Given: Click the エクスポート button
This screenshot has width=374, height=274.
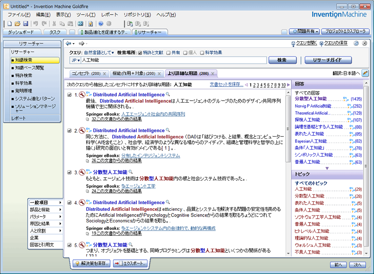Looking at the screenshot, I should pyautogui.click(x=130, y=263).
